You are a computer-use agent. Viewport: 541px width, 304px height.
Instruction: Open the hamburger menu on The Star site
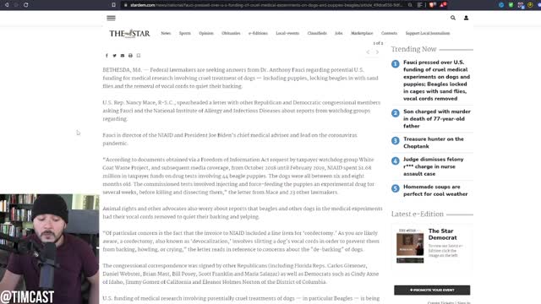[111, 18]
